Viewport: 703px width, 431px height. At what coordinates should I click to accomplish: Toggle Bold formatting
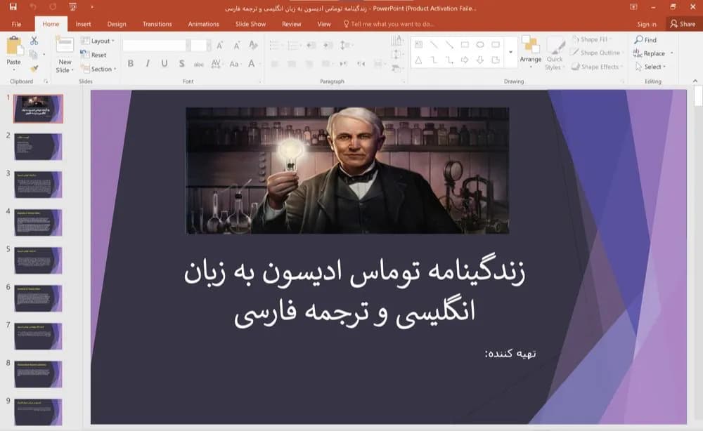pyautogui.click(x=131, y=64)
